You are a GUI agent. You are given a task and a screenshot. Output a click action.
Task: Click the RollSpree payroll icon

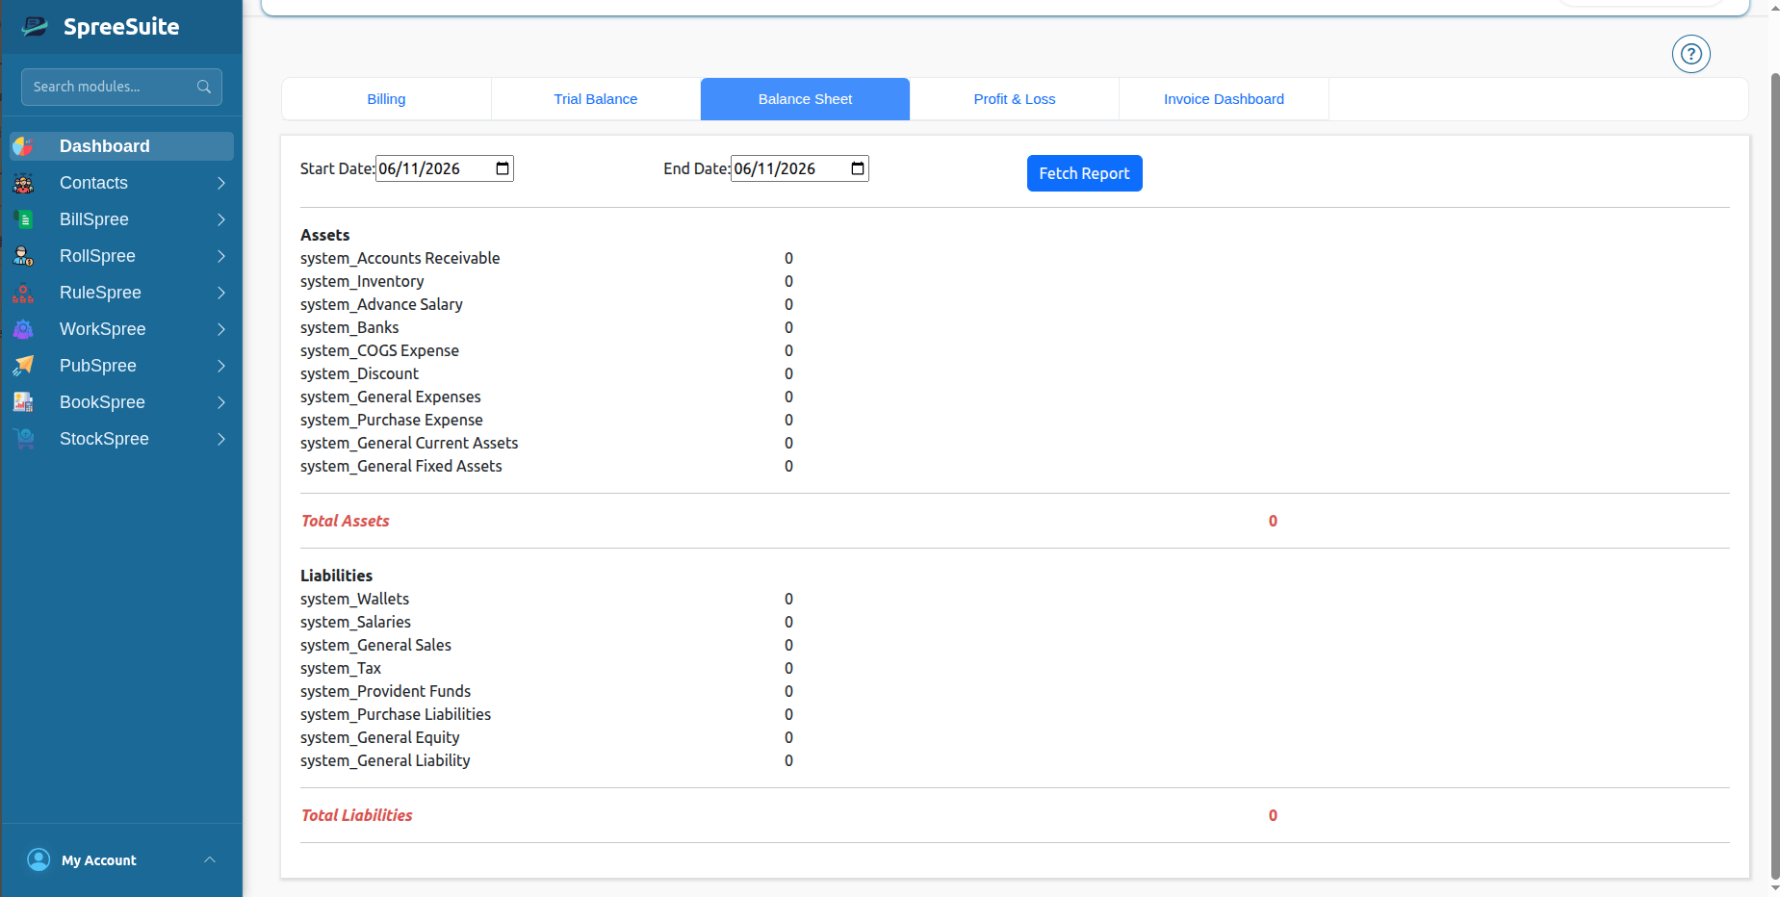click(x=23, y=256)
